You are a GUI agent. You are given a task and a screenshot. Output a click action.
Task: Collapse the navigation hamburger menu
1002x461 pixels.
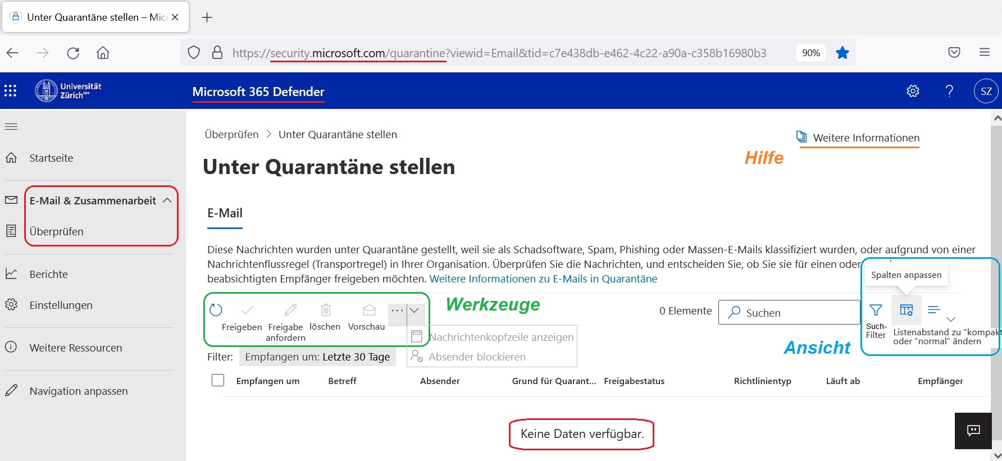tap(11, 126)
